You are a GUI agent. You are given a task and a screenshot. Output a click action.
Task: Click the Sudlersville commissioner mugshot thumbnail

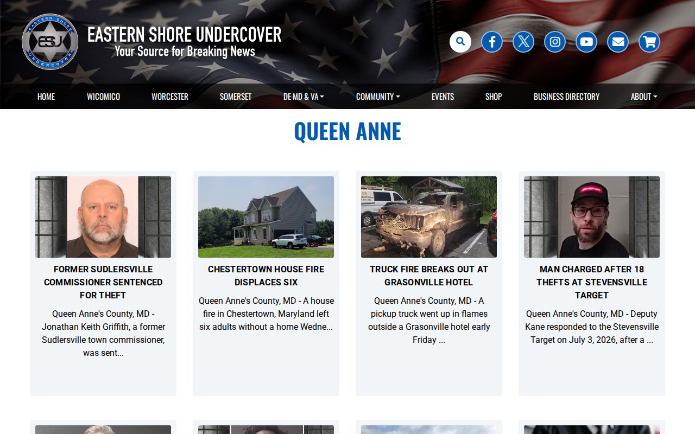point(103,217)
